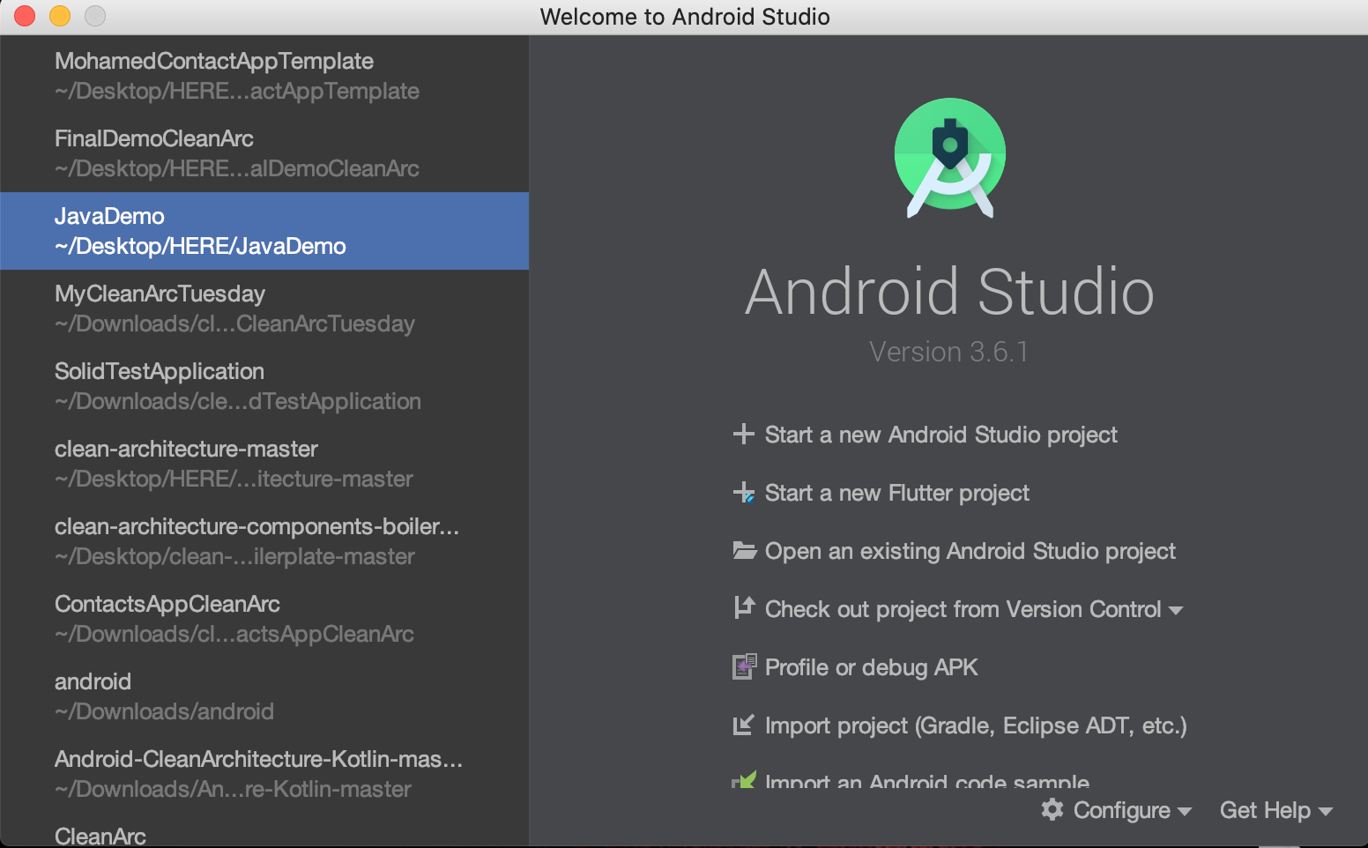
Task: Click the Profile or debug APK icon
Action: click(744, 667)
